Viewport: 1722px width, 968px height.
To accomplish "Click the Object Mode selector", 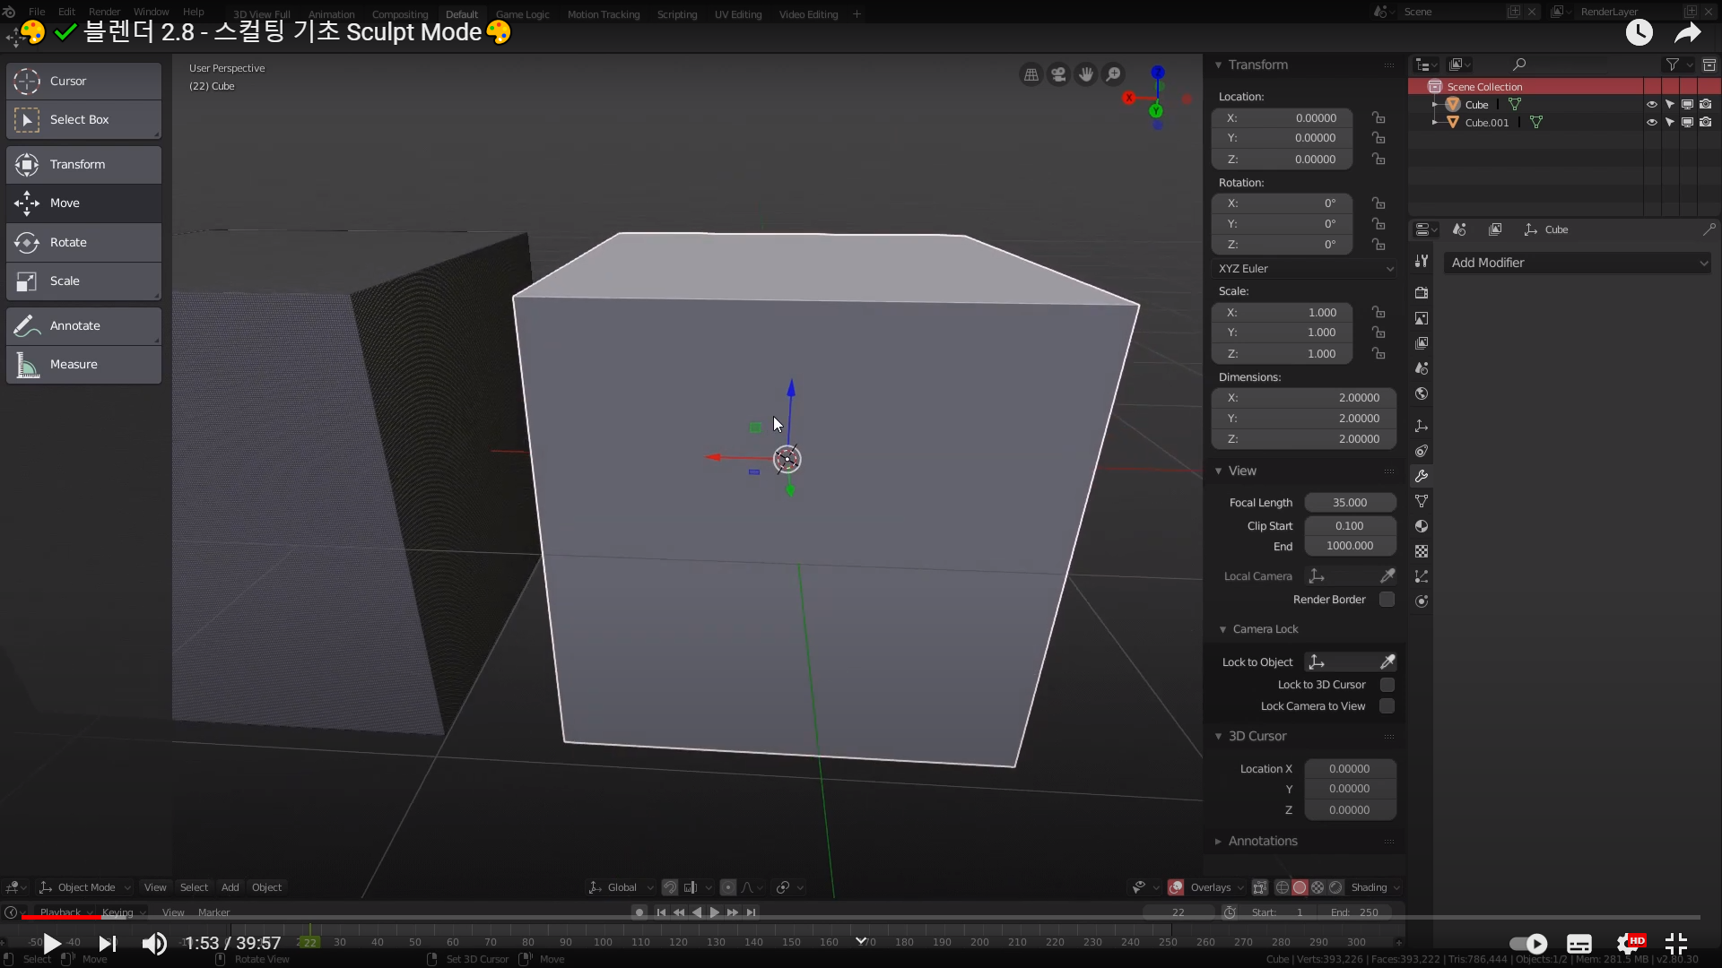I will pyautogui.click(x=85, y=887).
